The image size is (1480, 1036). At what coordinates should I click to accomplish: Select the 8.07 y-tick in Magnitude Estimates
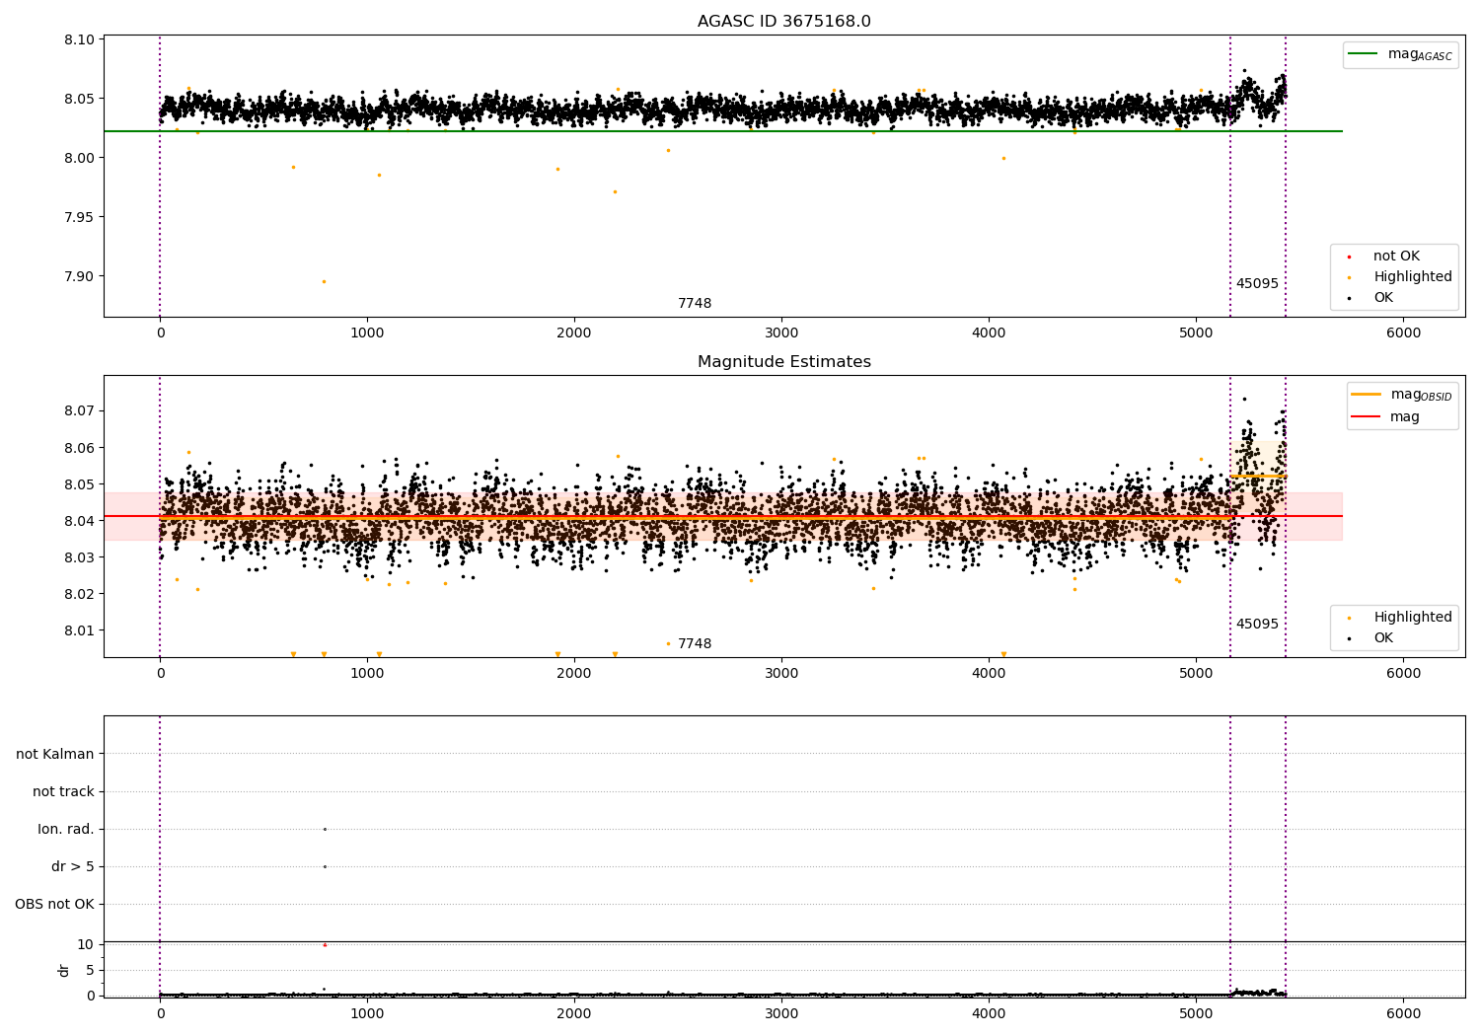tap(79, 410)
